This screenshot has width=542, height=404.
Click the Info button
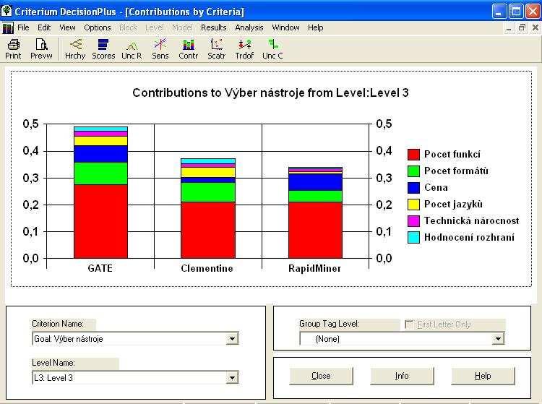(x=402, y=376)
